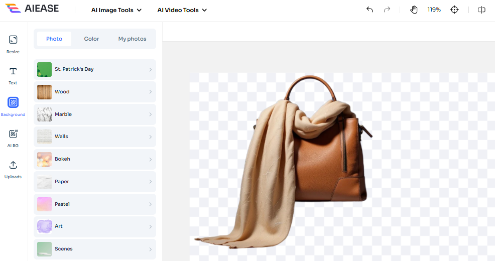Redo the last undone action
The image size is (495, 261).
[387, 10]
